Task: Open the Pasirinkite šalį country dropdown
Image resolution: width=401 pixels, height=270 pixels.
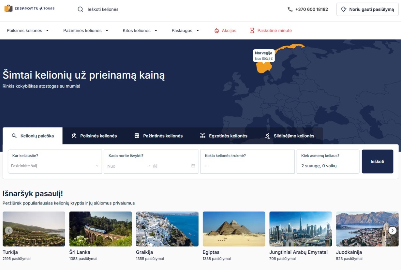Action: click(x=55, y=166)
